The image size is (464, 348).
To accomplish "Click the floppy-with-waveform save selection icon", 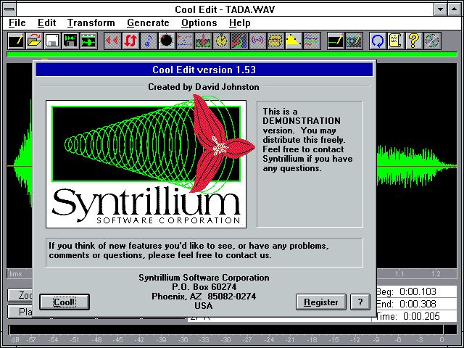I will click(x=70, y=41).
